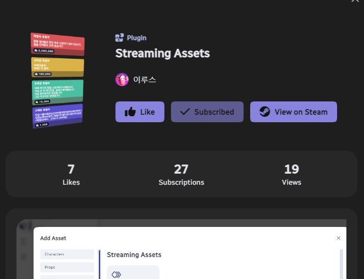
Task: Click the thumbs-up icon
Action: tap(130, 112)
